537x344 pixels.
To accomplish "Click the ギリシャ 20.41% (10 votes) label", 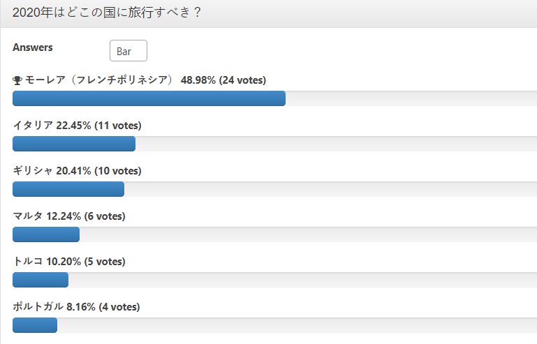I will pyautogui.click(x=77, y=171).
